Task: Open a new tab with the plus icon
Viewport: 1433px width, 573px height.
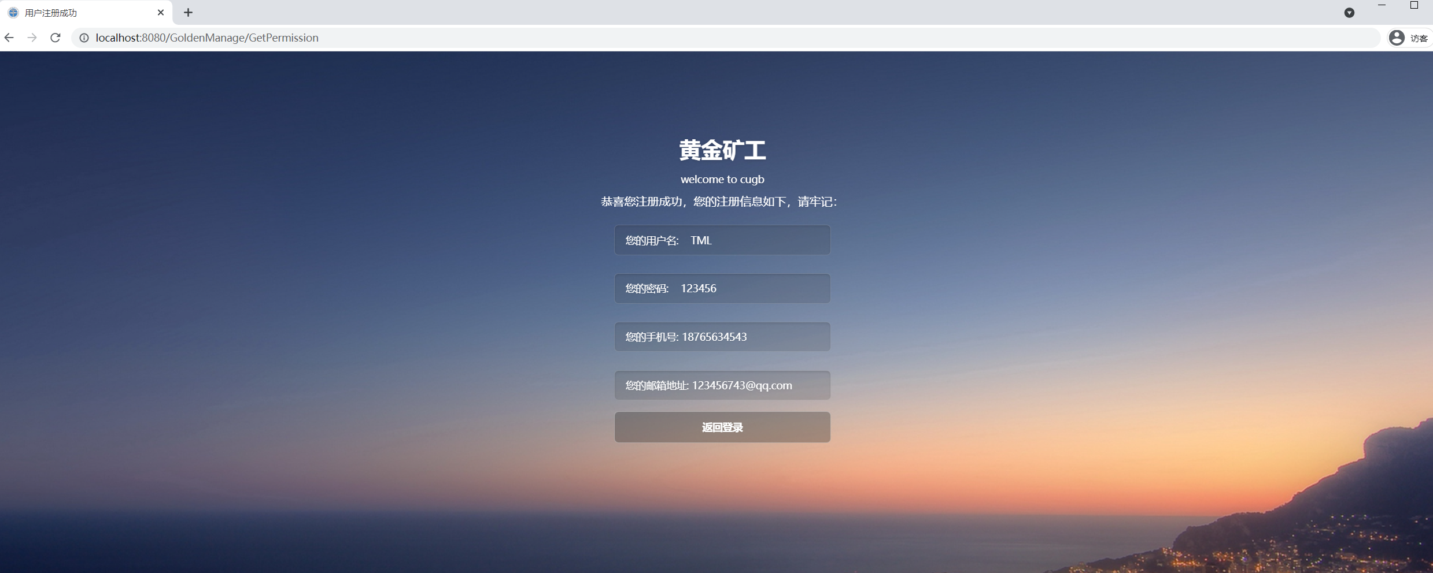Action: click(x=187, y=12)
